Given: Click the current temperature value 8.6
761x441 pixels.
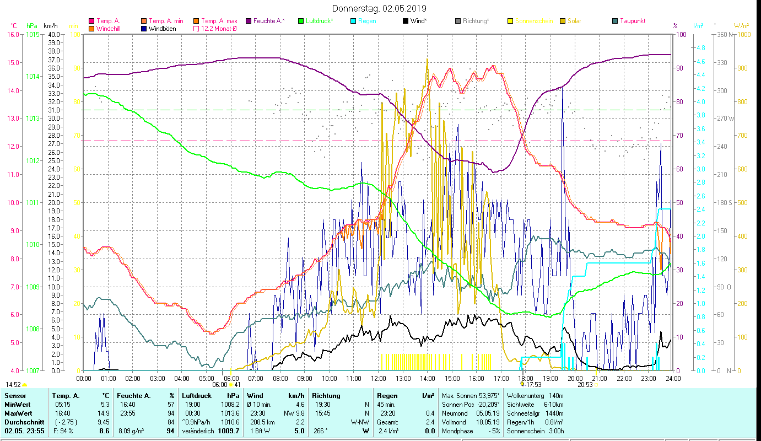Looking at the screenshot, I should tap(105, 431).
